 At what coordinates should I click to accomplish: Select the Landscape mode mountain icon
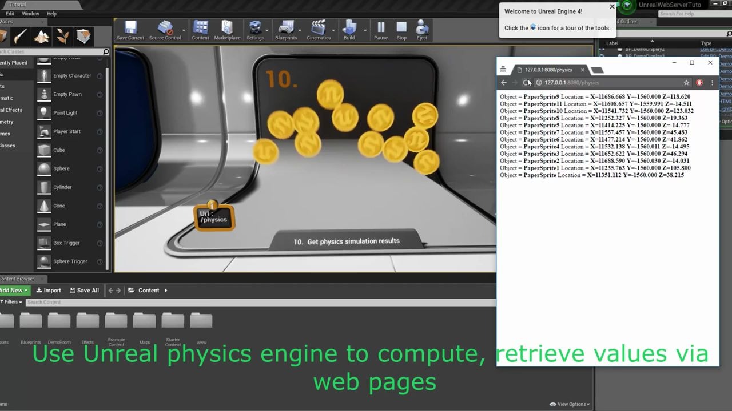(41, 36)
